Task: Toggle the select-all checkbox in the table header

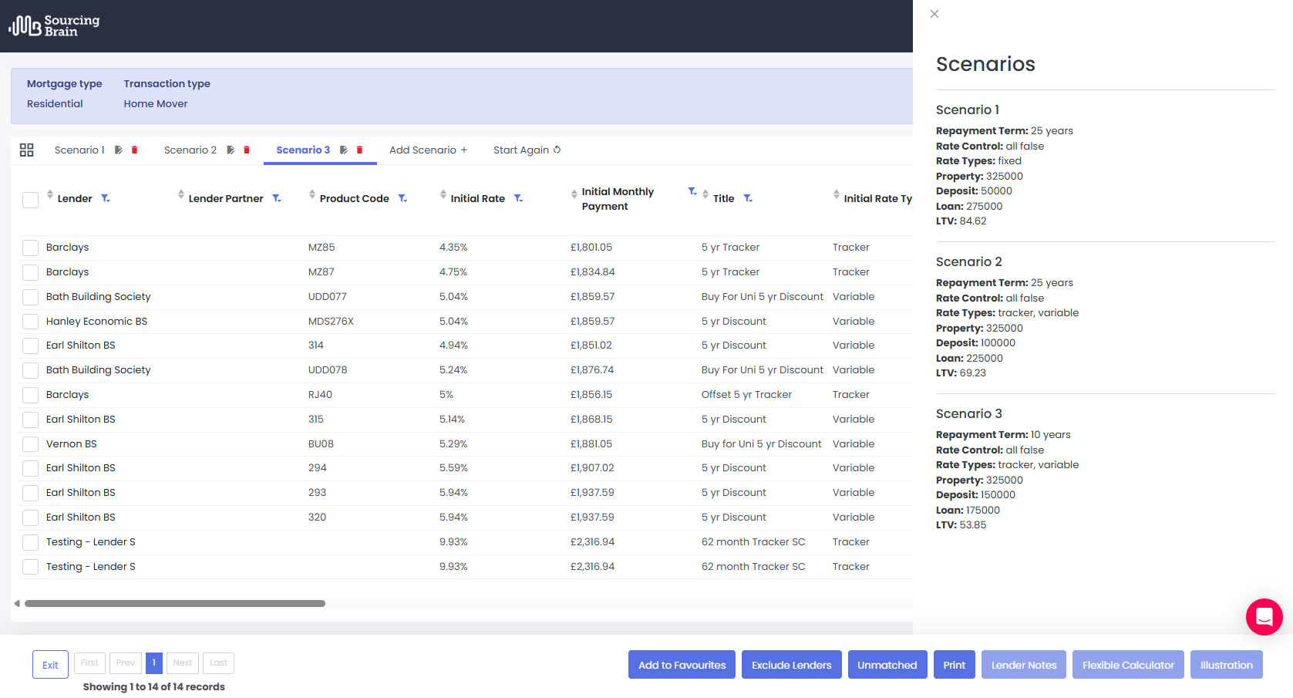Action: 30,199
